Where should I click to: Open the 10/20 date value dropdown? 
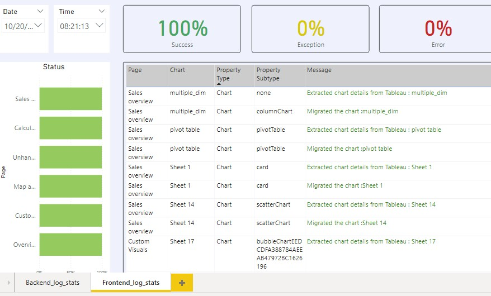click(x=39, y=26)
